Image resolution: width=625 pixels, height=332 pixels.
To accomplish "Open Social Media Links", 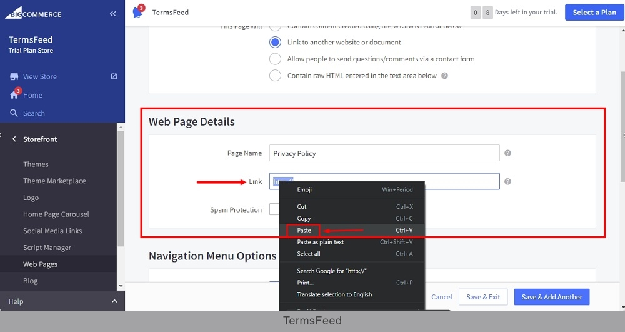I will pyautogui.click(x=52, y=231).
